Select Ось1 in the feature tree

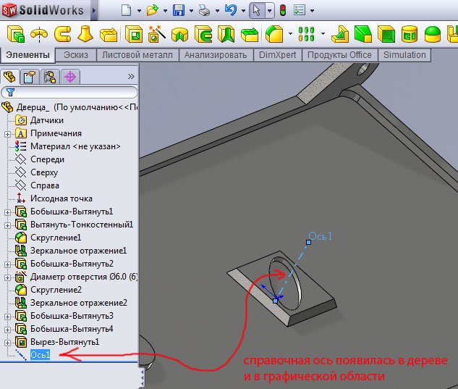(x=40, y=355)
